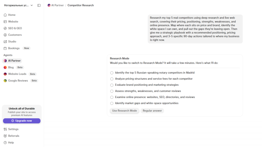Viewport: 262px width, 147px height.
Task: Click Use Research Mode button
Action: (x=125, y=111)
